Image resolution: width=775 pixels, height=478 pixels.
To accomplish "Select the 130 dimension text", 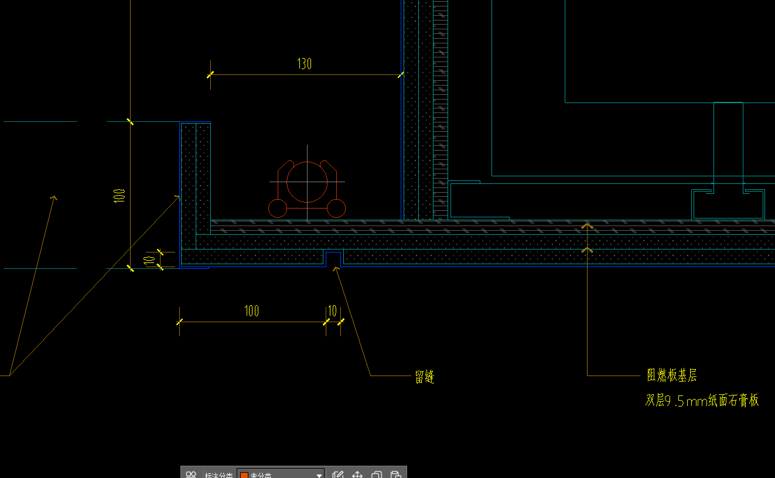I will point(304,64).
